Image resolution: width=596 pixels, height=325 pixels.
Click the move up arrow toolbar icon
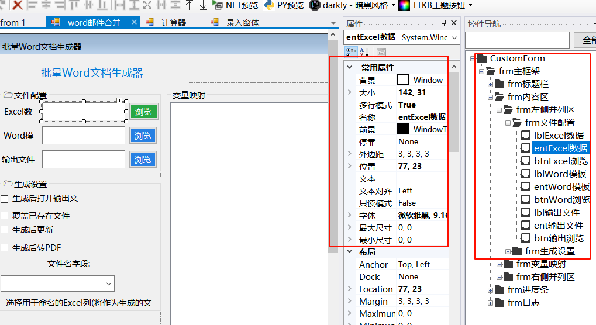click(190, 5)
